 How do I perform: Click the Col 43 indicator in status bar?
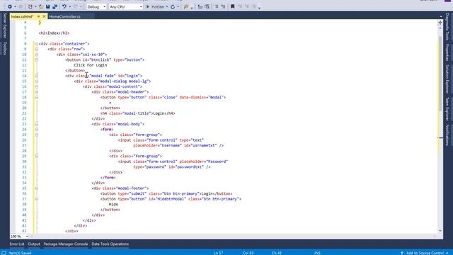[x=248, y=253]
